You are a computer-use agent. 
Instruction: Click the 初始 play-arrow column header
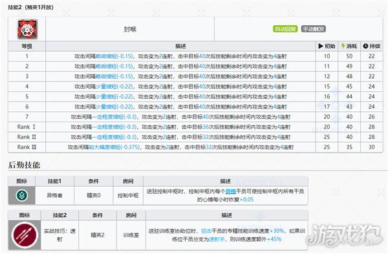click(327, 47)
